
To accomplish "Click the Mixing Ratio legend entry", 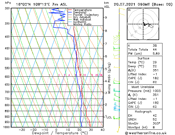I will pos(80,24).
